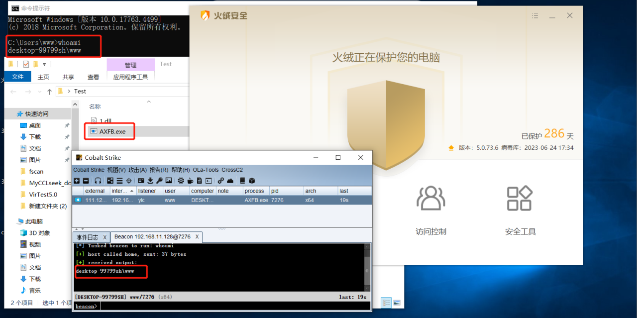
Task: Switch Explorer to details view toggle
Action: pyautogui.click(x=386, y=303)
